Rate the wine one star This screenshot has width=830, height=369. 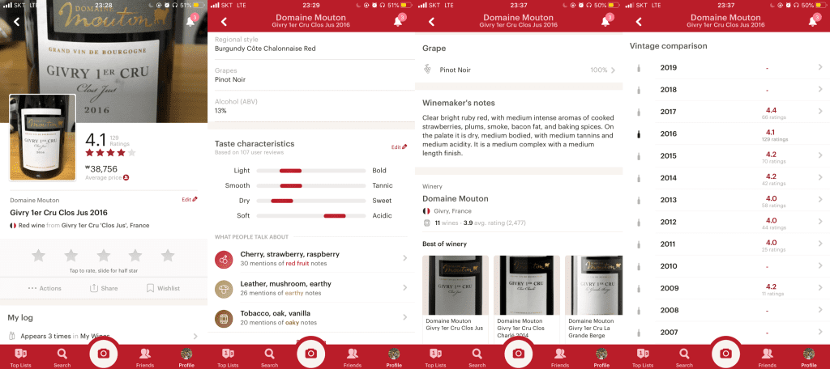pyautogui.click(x=39, y=256)
